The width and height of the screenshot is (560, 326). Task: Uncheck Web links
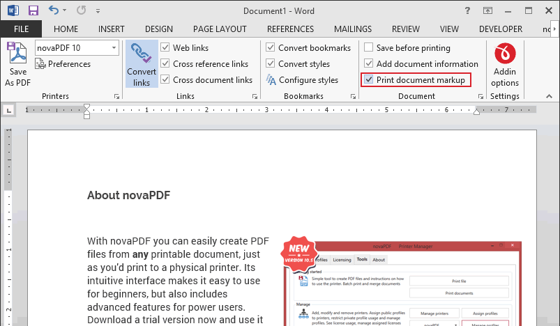(165, 47)
